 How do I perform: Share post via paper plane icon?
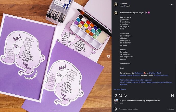(x=125, y=95)
